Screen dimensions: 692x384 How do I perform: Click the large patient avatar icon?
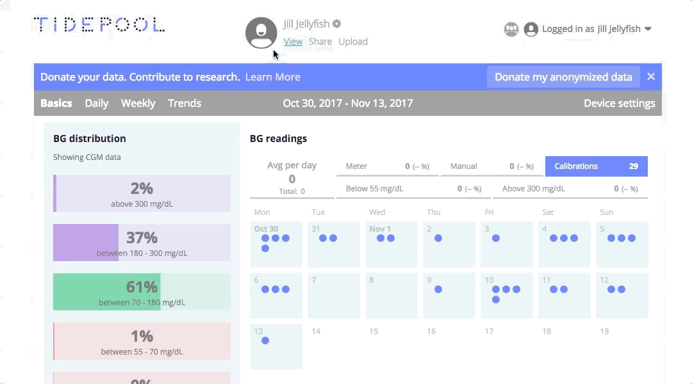coord(261,33)
